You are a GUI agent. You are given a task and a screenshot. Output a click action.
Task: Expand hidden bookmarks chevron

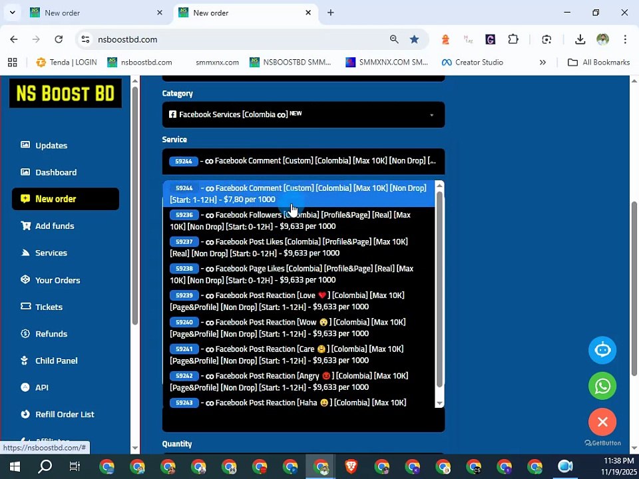(542, 63)
